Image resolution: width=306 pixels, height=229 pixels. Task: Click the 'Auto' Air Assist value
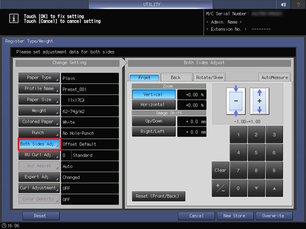(90, 166)
